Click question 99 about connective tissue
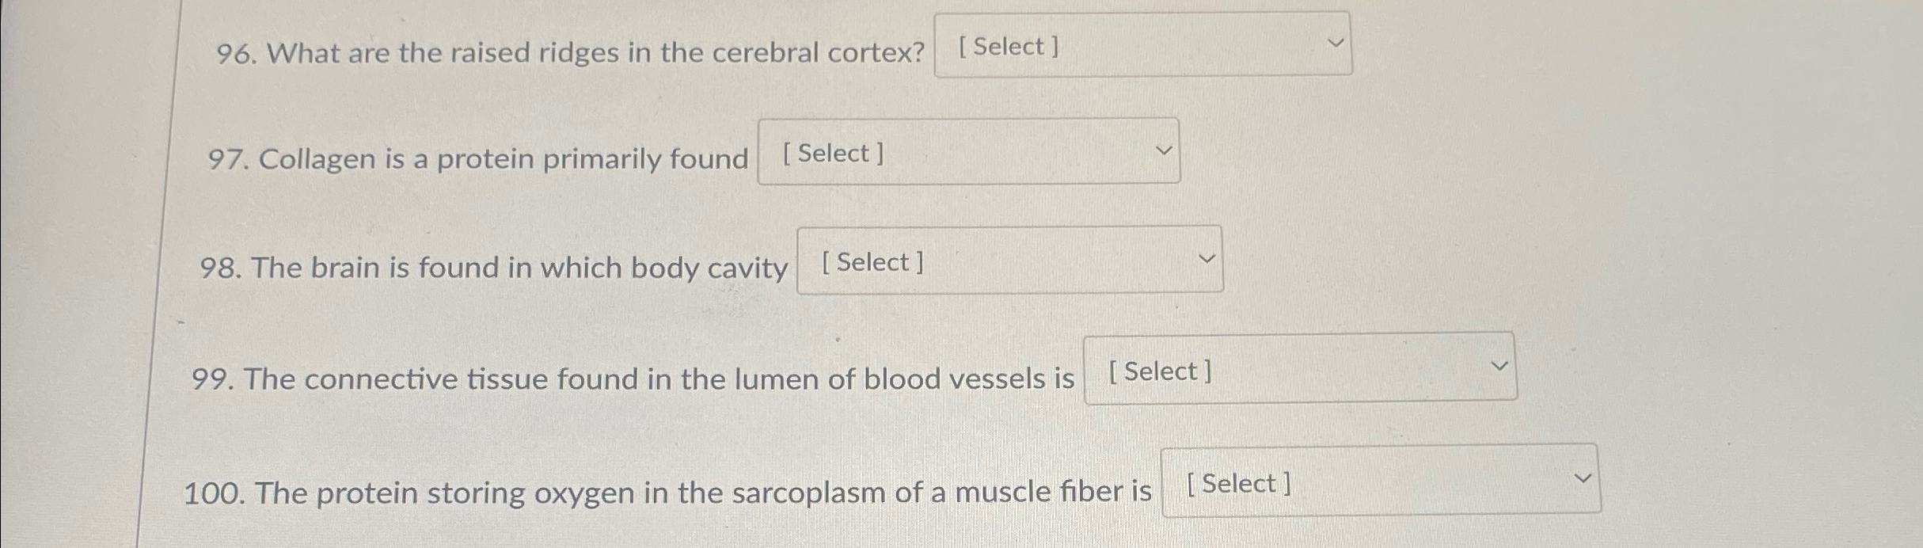 pos(633,378)
